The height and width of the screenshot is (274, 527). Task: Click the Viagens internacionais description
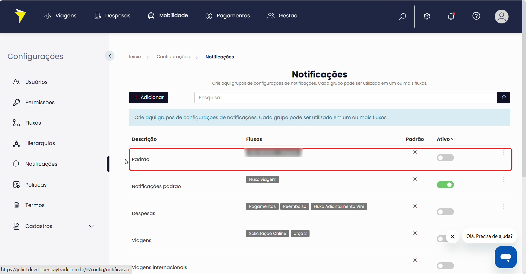click(159, 267)
